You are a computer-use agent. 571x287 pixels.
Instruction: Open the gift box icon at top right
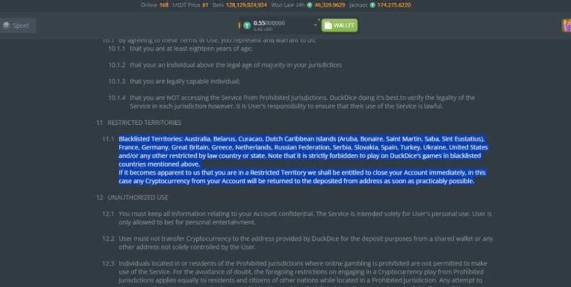click(567, 26)
